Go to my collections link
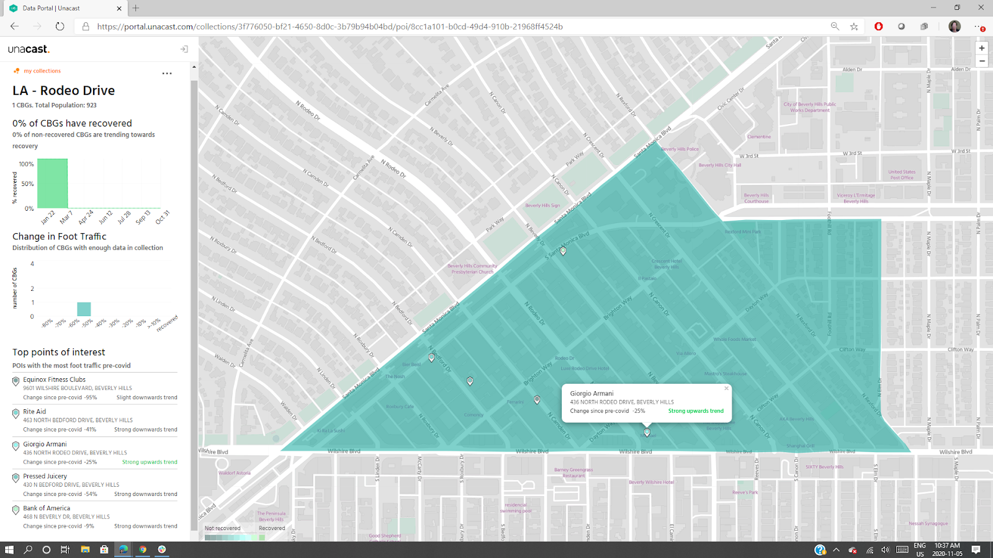Image resolution: width=993 pixels, height=558 pixels. [x=42, y=71]
